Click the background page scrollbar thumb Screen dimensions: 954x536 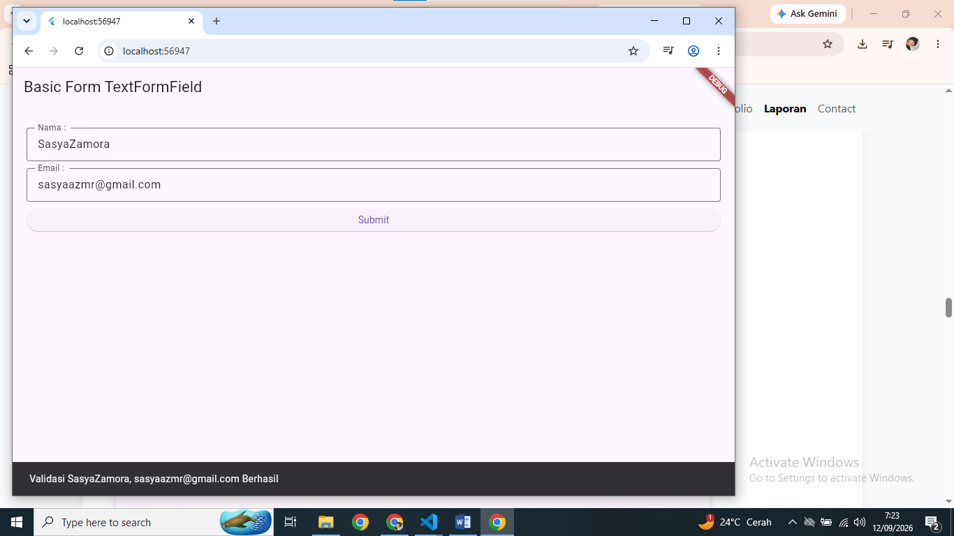tap(949, 307)
